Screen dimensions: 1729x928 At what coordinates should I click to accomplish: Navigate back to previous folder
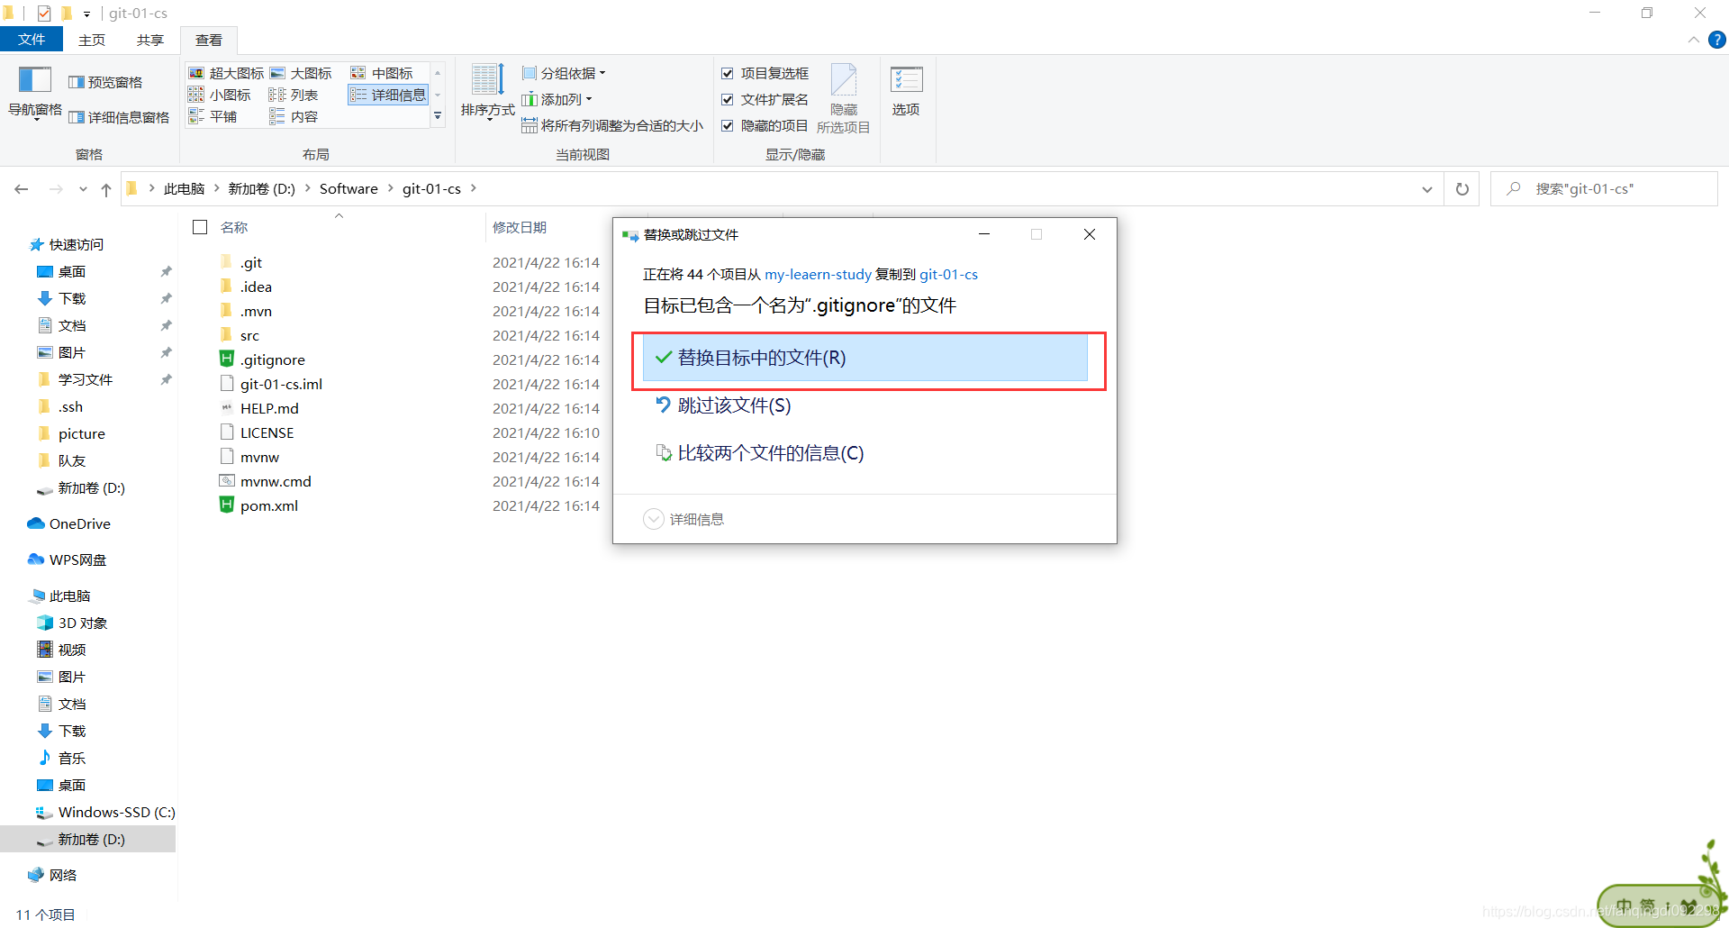[22, 189]
